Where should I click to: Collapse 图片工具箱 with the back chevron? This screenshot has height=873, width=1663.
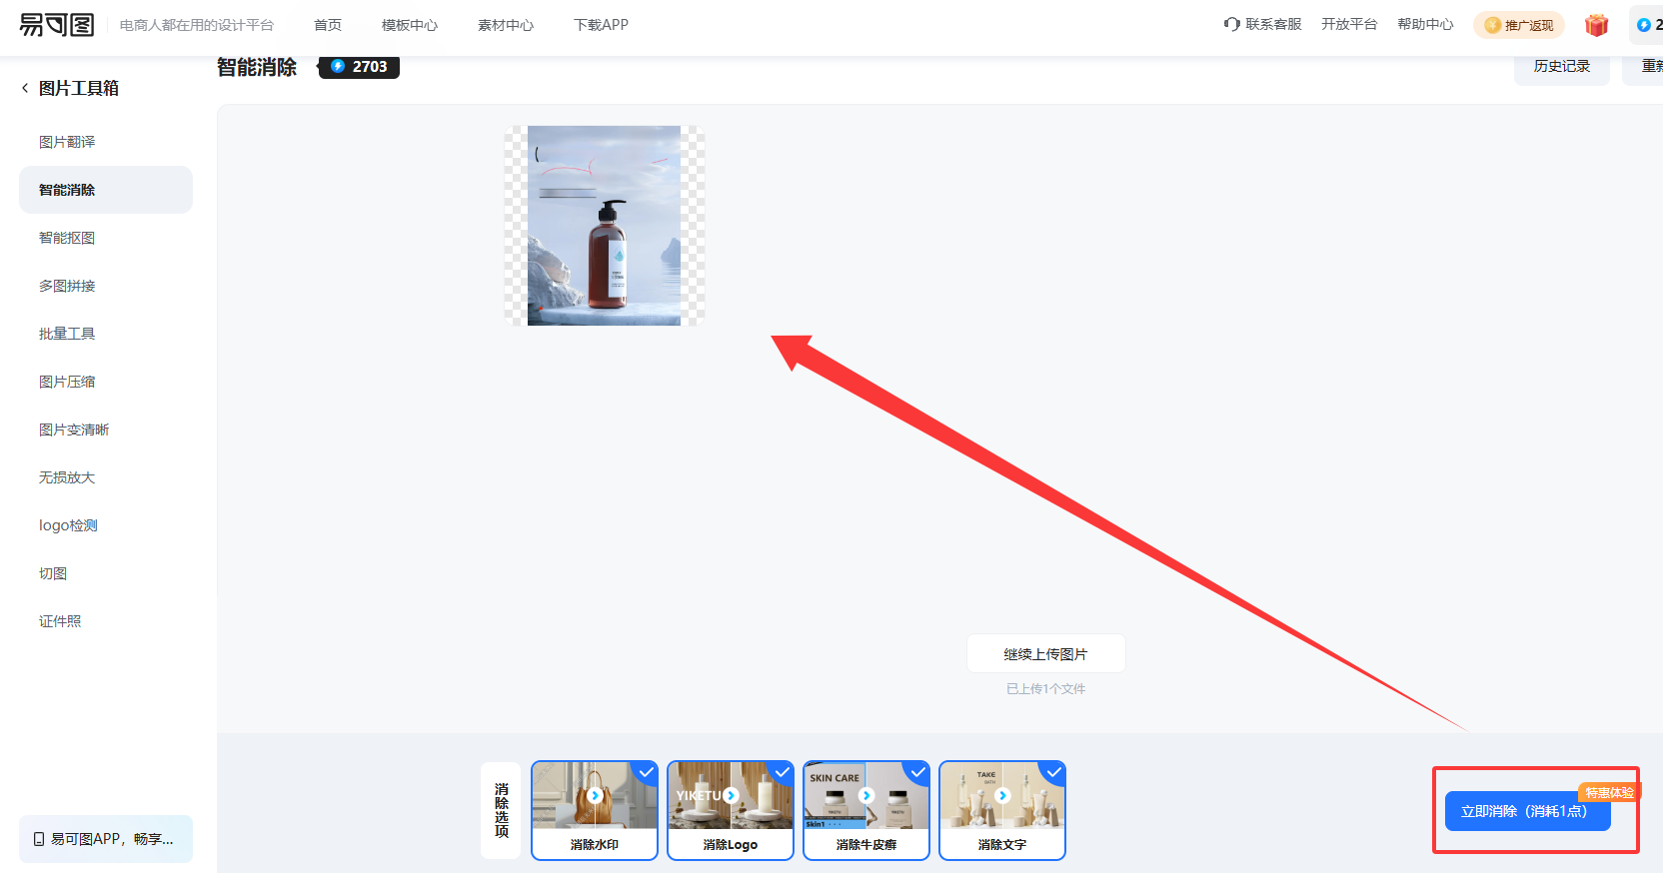[x=25, y=88]
